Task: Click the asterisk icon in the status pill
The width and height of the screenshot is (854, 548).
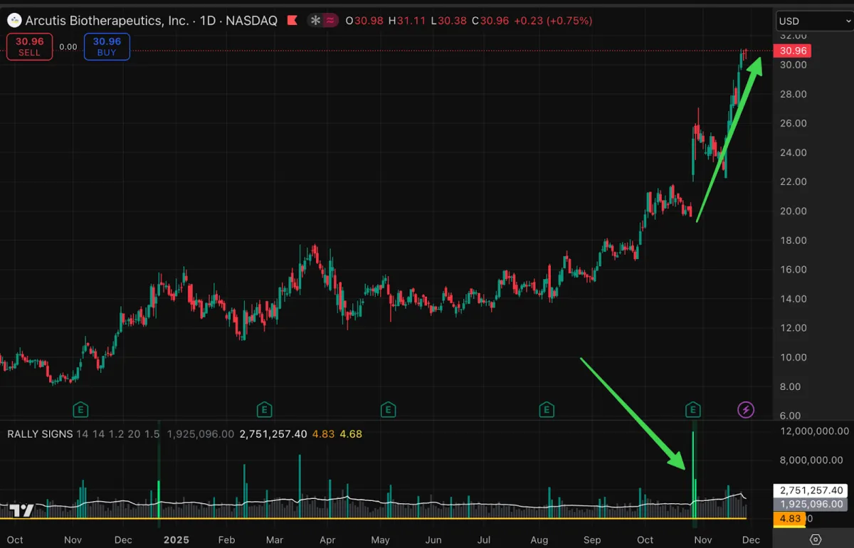Action: point(315,21)
